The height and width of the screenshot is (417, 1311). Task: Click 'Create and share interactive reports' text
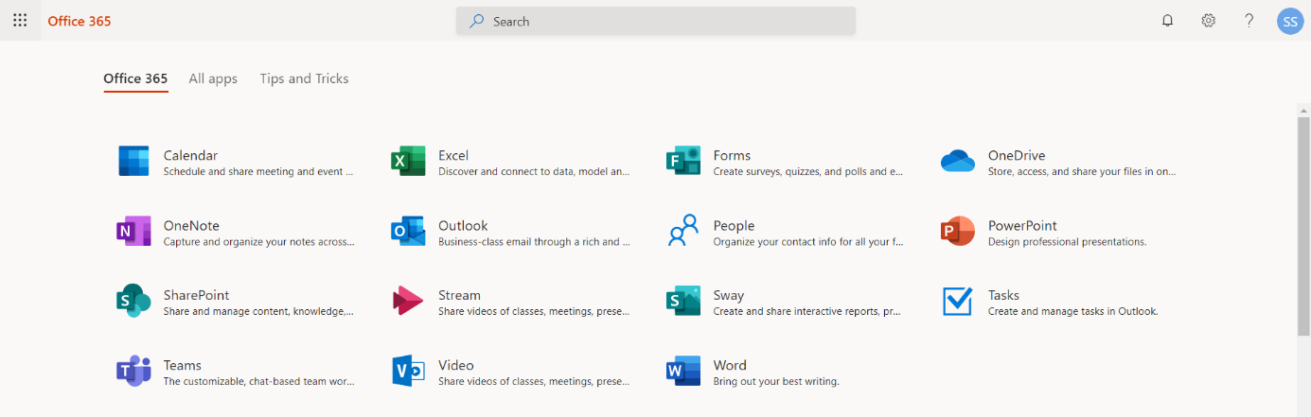(x=795, y=312)
